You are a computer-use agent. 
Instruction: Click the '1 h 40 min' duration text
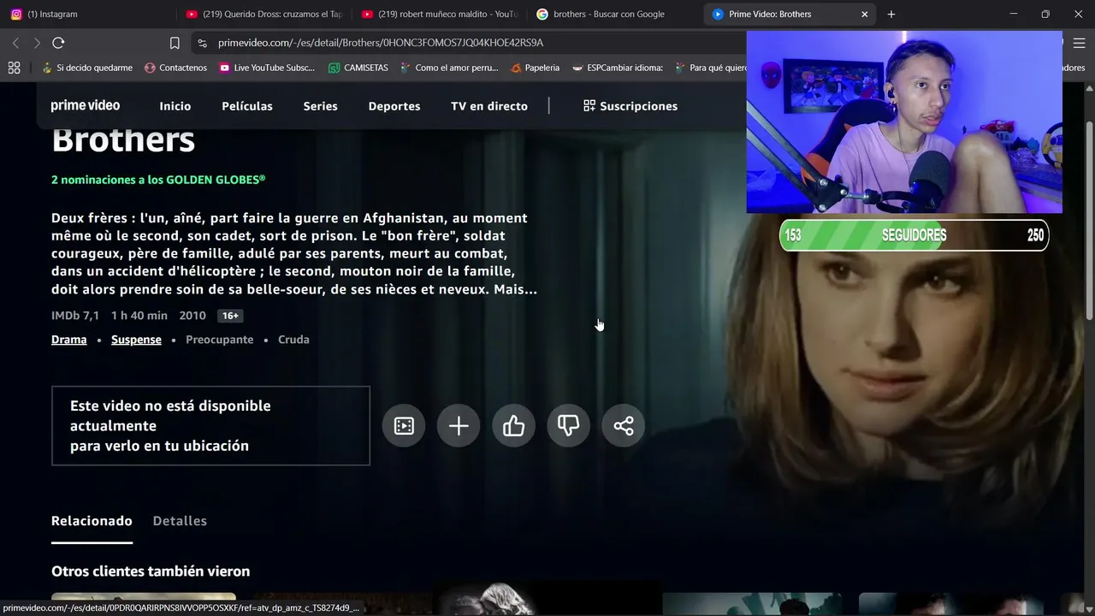tap(139, 316)
